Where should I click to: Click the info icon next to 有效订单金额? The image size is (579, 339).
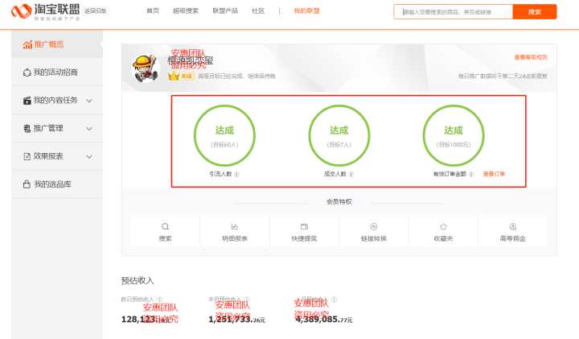pyautogui.click(x=471, y=174)
